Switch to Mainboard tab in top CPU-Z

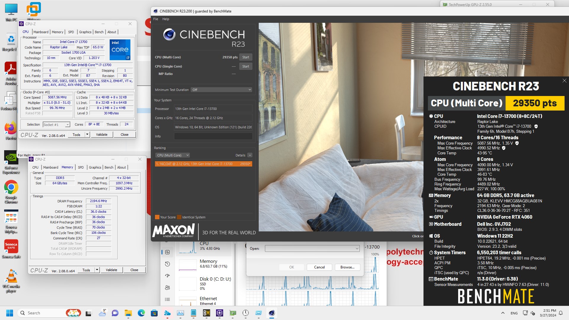click(41, 32)
